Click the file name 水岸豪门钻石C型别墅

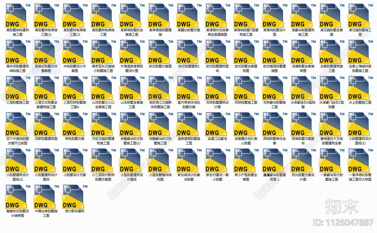click(332, 105)
